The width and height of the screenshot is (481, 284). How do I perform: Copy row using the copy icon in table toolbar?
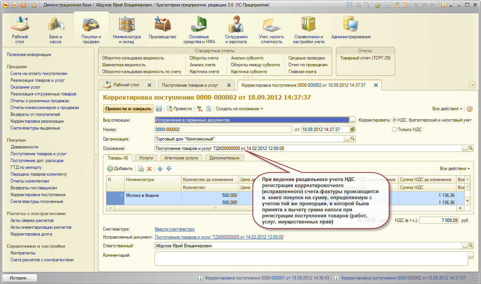coord(141,169)
